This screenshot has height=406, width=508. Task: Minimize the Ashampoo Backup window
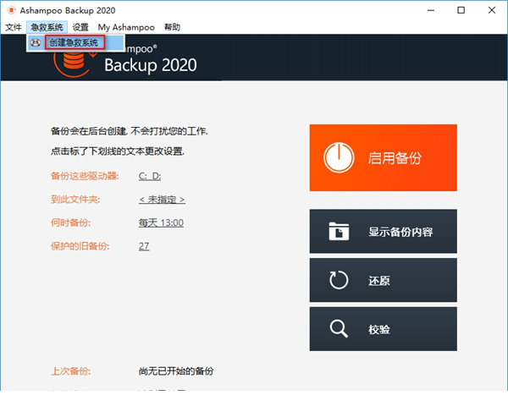point(431,10)
